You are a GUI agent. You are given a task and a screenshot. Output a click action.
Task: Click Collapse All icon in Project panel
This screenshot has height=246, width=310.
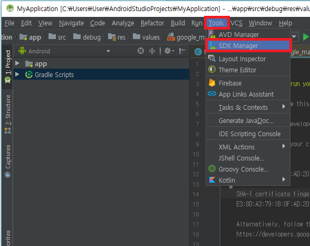[152, 51]
